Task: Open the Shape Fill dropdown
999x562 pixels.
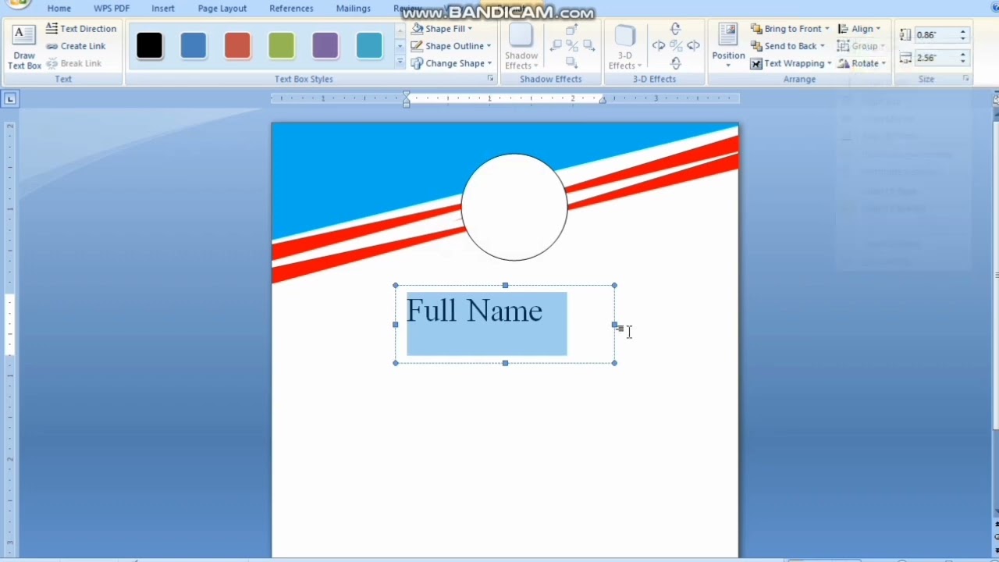Action: [441, 29]
